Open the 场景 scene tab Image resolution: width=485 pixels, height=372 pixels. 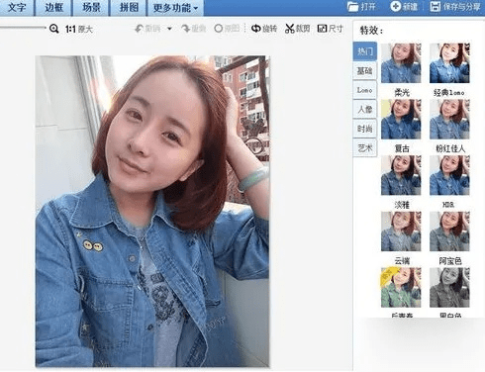[x=91, y=7]
